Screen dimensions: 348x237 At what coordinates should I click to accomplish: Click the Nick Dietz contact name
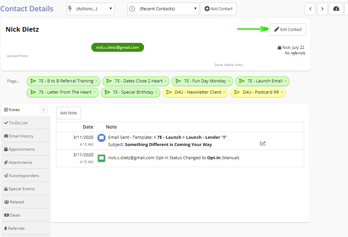pos(22,29)
